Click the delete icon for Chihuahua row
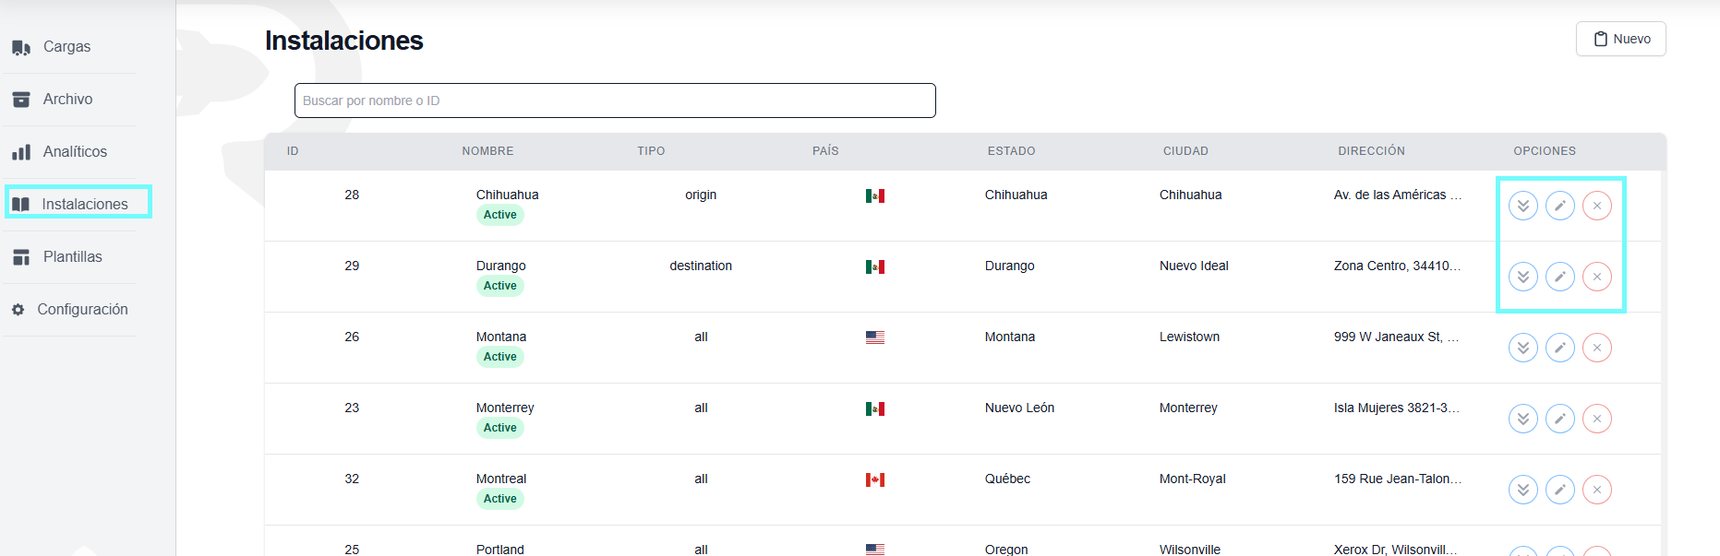This screenshot has height=556, width=1720. (x=1596, y=206)
